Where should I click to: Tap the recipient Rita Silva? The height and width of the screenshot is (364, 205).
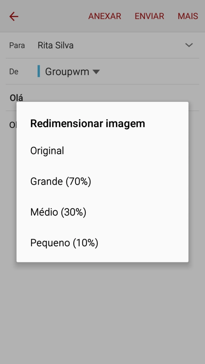[x=55, y=45]
